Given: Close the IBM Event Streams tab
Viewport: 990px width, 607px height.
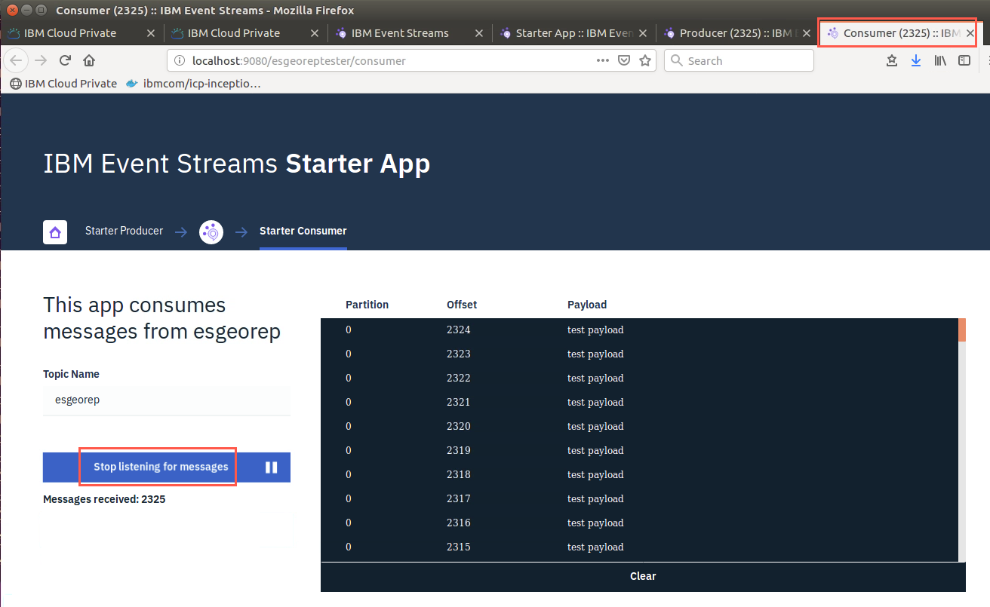Looking at the screenshot, I should [479, 33].
